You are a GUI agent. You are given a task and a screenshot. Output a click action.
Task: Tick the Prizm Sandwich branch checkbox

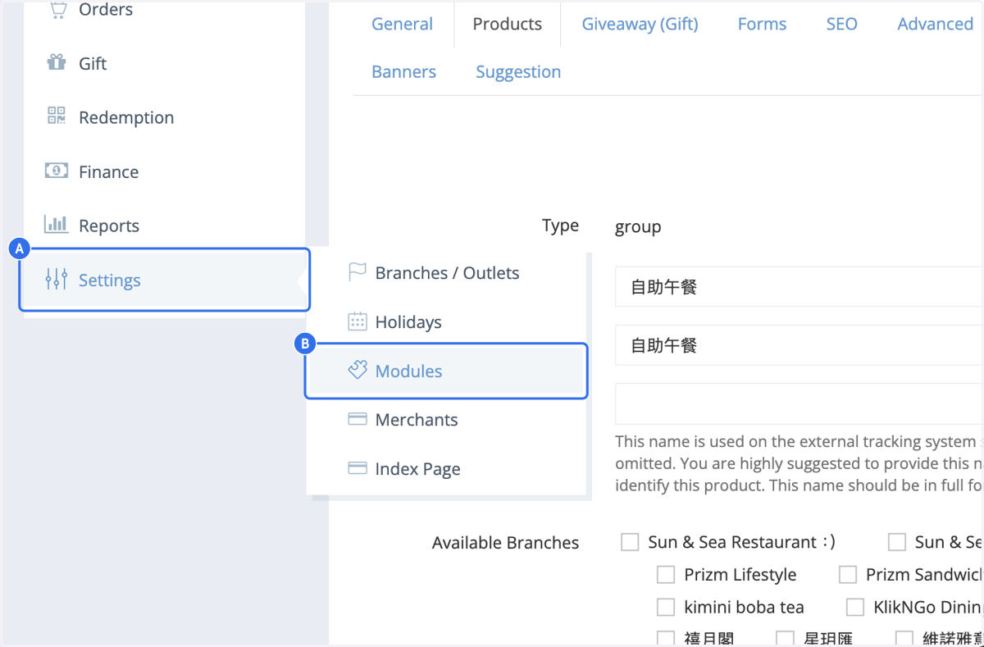[848, 575]
